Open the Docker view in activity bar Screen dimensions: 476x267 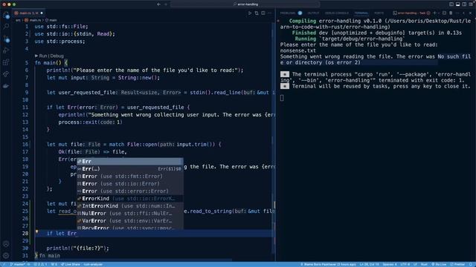tap(6, 86)
